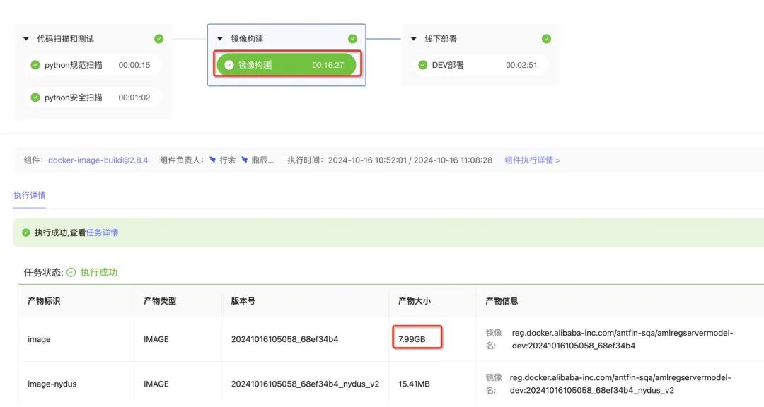Click IMAGE type in image row
764x407 pixels.
click(x=156, y=339)
